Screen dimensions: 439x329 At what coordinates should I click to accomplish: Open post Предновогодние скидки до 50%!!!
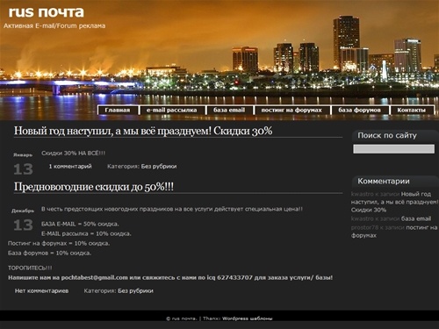(94, 187)
